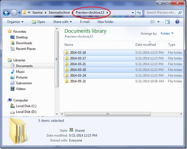This screenshot has width=187, height=149.
Task: Click the New folder button
Action: point(106,22)
